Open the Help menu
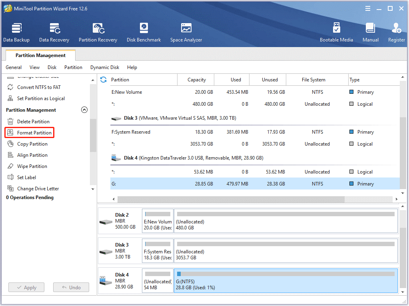 tap(132, 67)
